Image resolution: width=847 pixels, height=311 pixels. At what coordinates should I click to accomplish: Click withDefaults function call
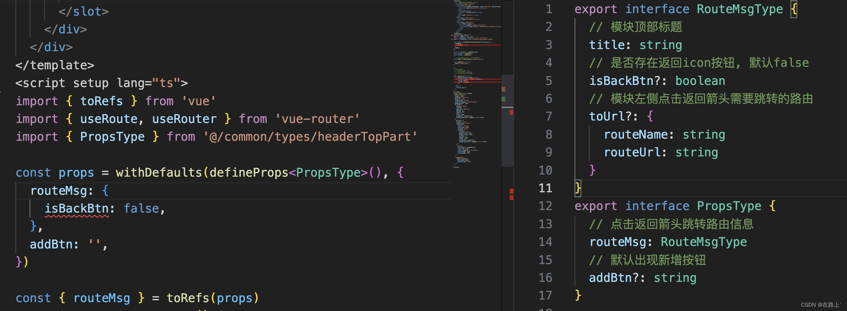click(159, 173)
